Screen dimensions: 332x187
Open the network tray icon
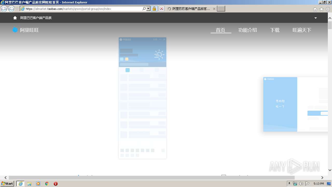pyautogui.click(x=295, y=184)
